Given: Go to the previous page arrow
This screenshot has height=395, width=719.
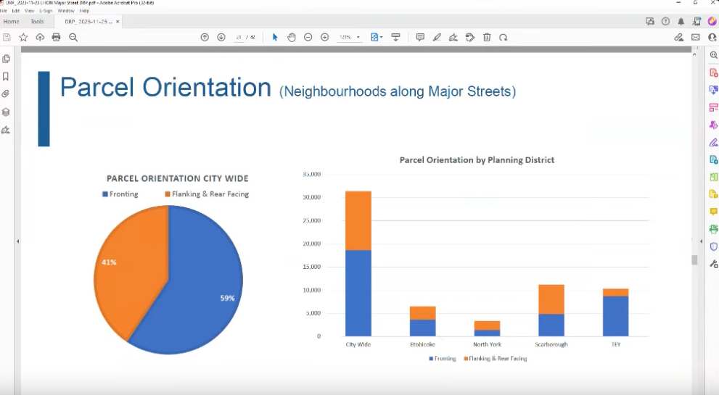Looking at the screenshot, I should (x=205, y=37).
